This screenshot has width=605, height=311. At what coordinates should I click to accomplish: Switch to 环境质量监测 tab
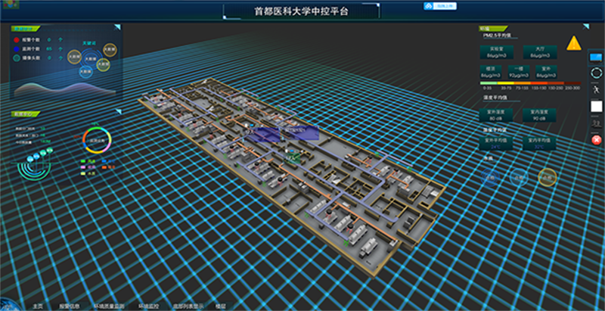point(109,306)
